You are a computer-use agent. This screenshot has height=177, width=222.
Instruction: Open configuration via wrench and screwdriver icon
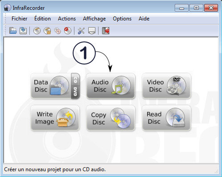pyautogui.click(x=81, y=31)
